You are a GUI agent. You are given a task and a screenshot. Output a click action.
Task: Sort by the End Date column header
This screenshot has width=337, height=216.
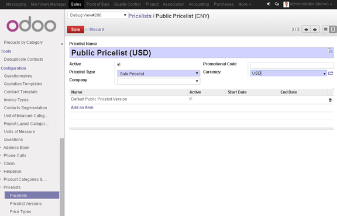[x=303, y=92]
